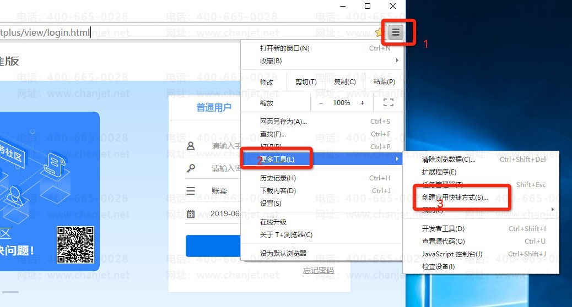Select 清除浏览数据(C)... in submenu
The image size is (572, 307).
click(x=481, y=159)
